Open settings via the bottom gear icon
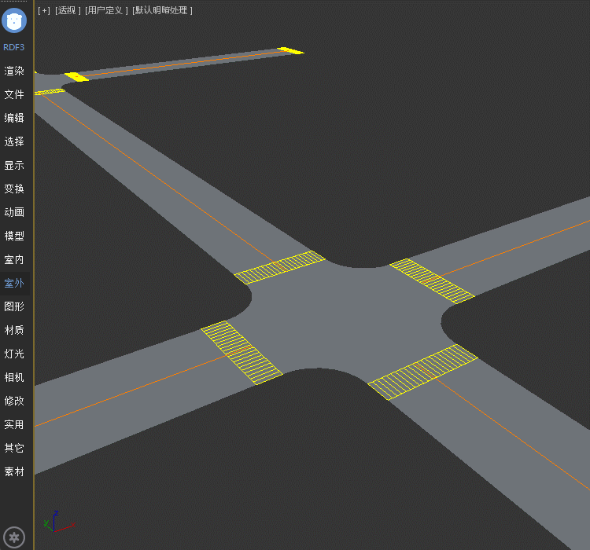590x550 pixels. pyautogui.click(x=14, y=537)
